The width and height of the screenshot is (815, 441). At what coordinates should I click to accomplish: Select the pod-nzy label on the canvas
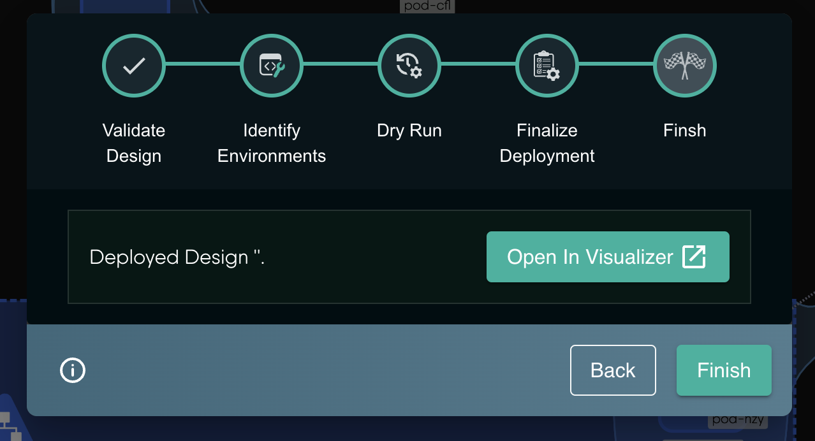coord(738,420)
